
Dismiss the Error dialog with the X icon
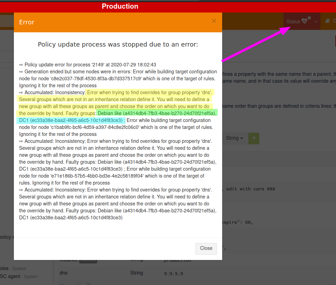click(x=214, y=21)
